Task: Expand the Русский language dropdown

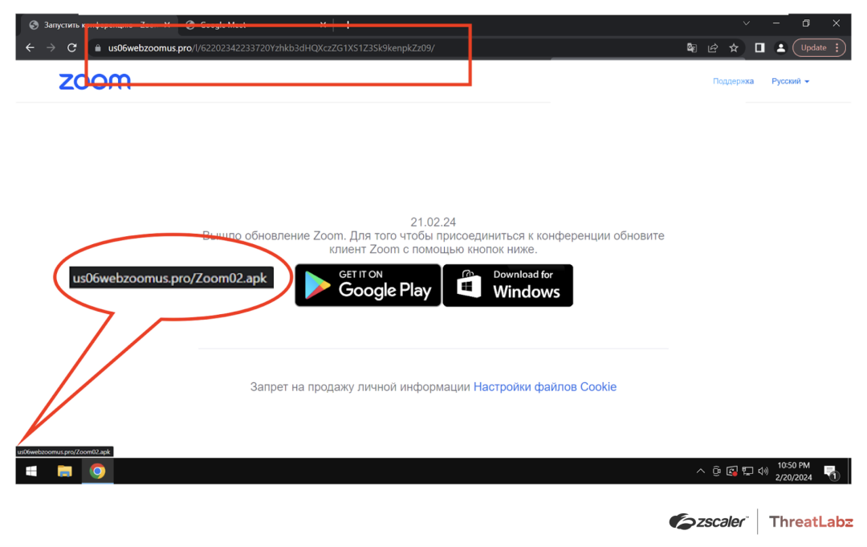Action: (x=790, y=81)
